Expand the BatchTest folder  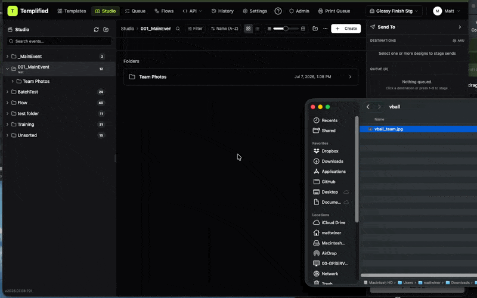pos(7,92)
